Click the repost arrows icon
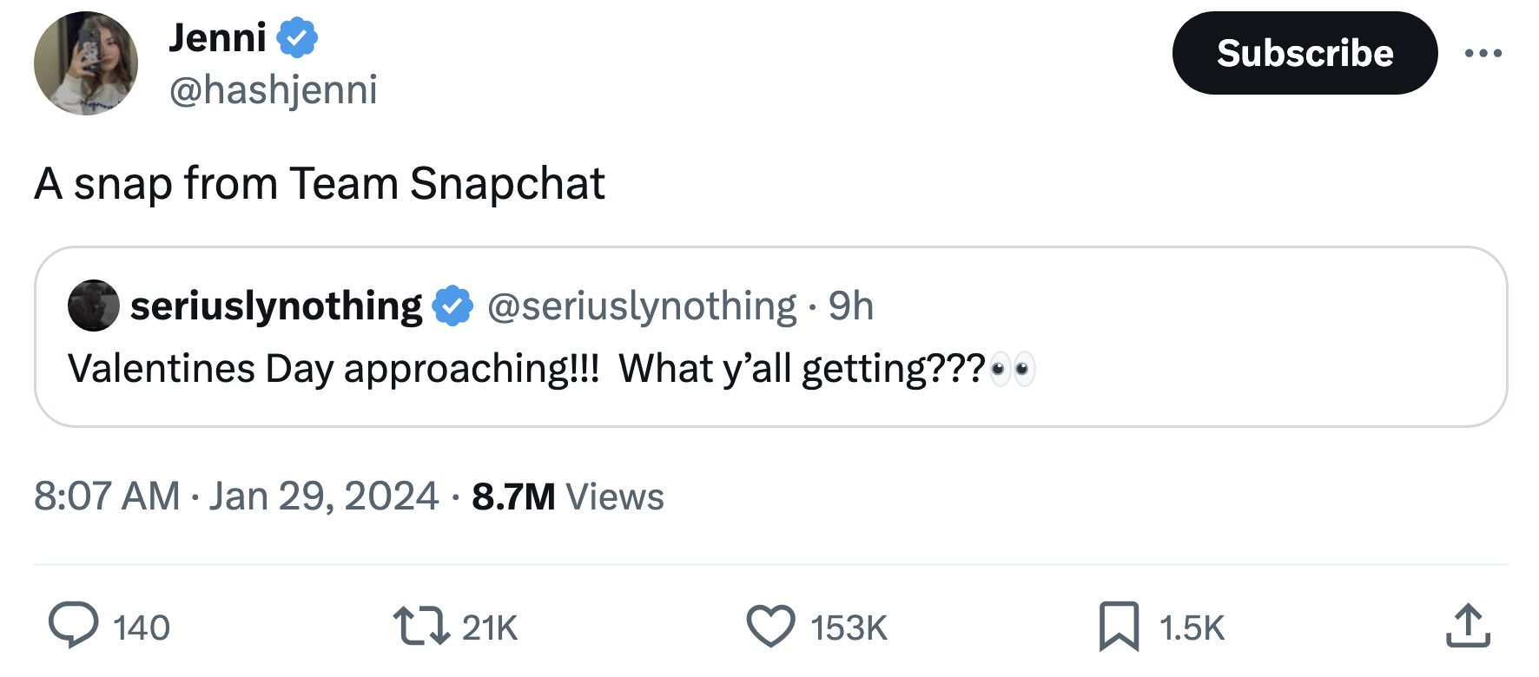 tap(421, 626)
